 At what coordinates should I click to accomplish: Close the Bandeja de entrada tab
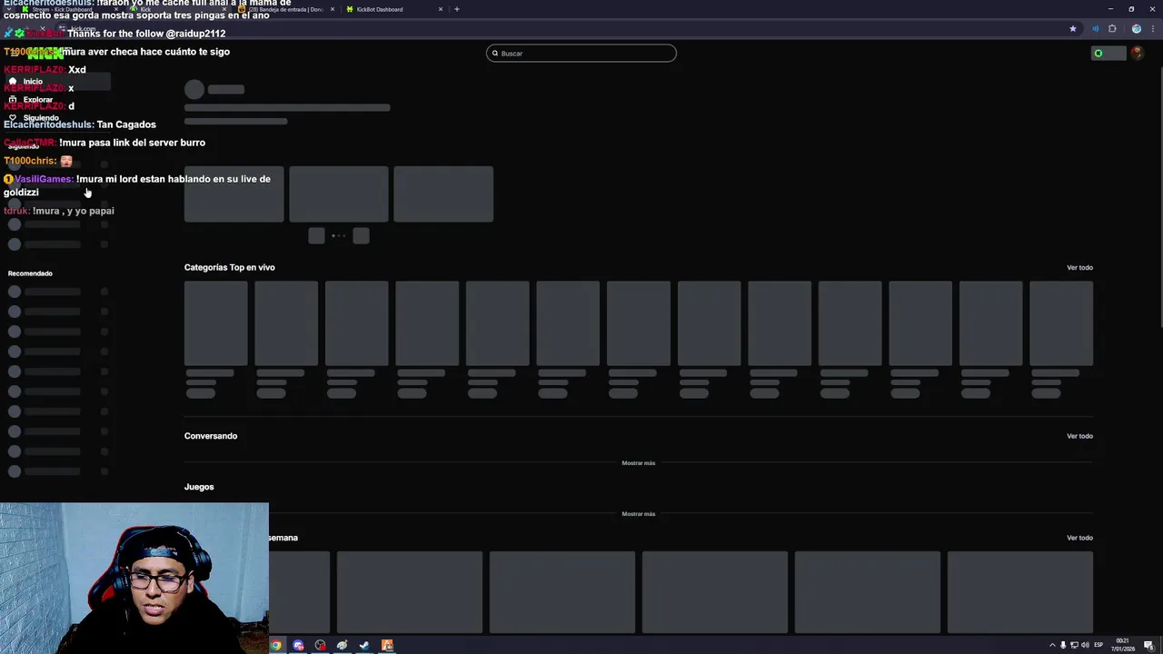coord(333,9)
